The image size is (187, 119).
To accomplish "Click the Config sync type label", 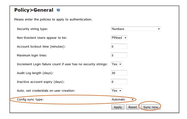I will [30, 99].
